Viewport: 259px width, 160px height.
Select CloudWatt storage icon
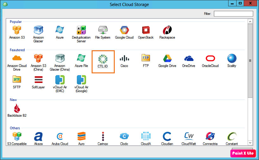point(189,136)
